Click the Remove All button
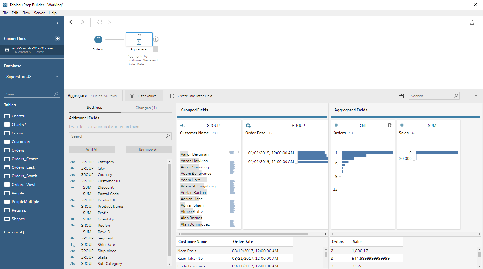Viewport: 483px width, 269px height. (148, 149)
